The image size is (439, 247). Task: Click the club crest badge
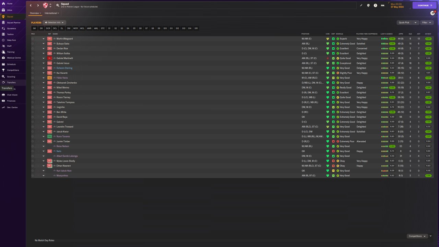coord(45,5)
